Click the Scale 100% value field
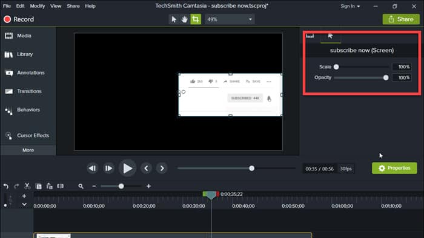The height and width of the screenshot is (238, 424). coord(402,67)
